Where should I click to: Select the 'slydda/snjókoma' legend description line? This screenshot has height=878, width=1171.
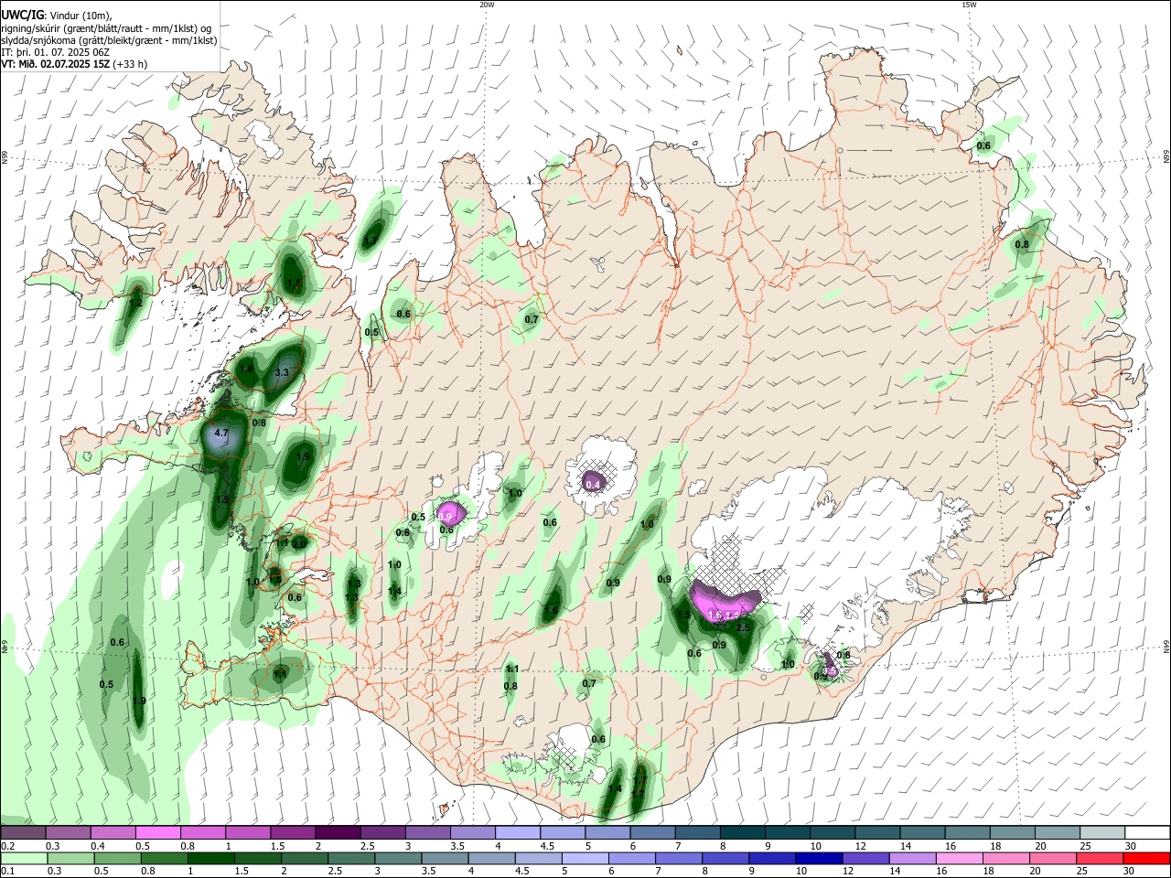click(109, 40)
